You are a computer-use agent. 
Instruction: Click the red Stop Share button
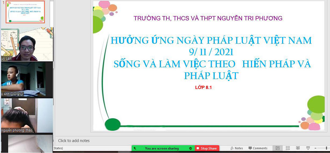coord(207,148)
